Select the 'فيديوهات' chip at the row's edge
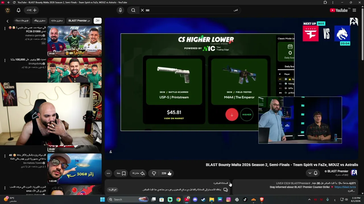Image resolution: width=364 pixels, height=204 pixels. point(21,21)
